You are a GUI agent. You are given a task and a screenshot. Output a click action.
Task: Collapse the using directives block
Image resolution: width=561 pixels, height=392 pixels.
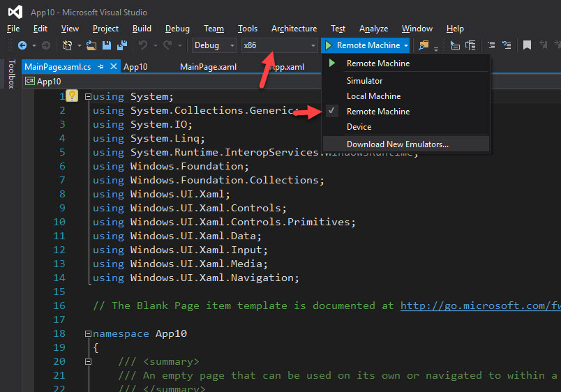(x=88, y=96)
